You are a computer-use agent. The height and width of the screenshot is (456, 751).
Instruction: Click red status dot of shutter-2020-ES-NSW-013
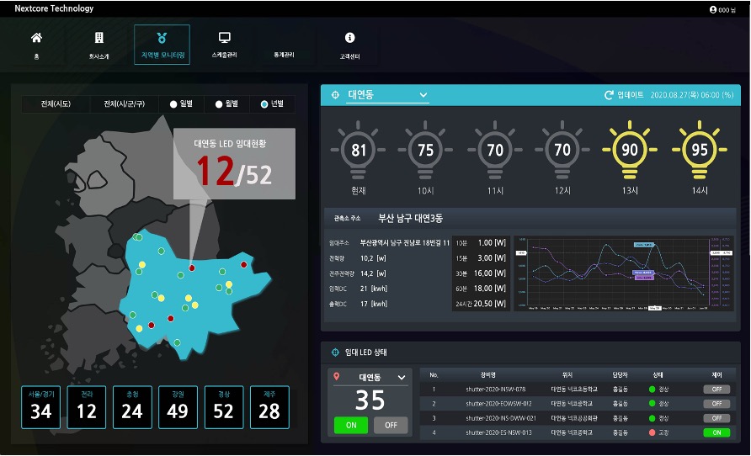652,432
